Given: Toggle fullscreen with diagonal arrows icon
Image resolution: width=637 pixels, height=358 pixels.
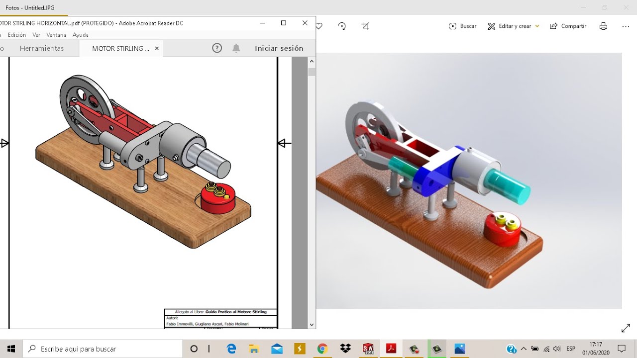Looking at the screenshot, I should coord(626,328).
